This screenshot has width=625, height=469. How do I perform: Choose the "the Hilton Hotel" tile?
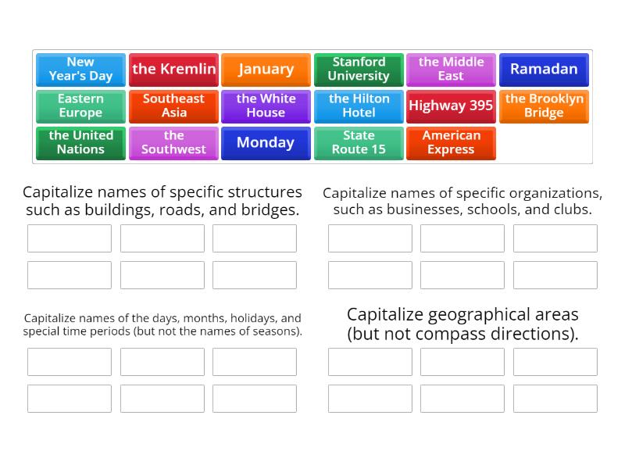click(x=359, y=106)
